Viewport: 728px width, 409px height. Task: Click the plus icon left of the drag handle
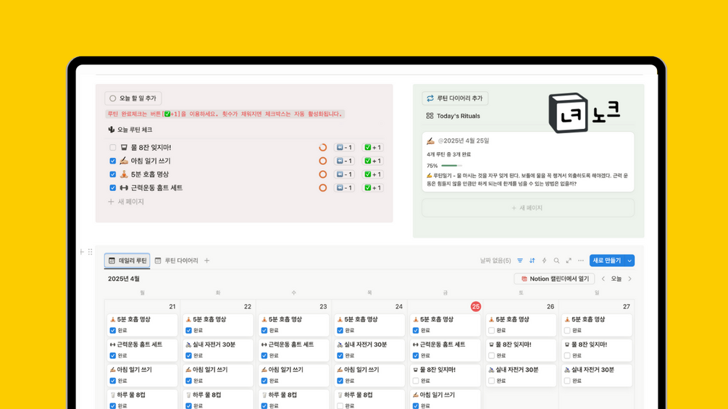tap(82, 252)
